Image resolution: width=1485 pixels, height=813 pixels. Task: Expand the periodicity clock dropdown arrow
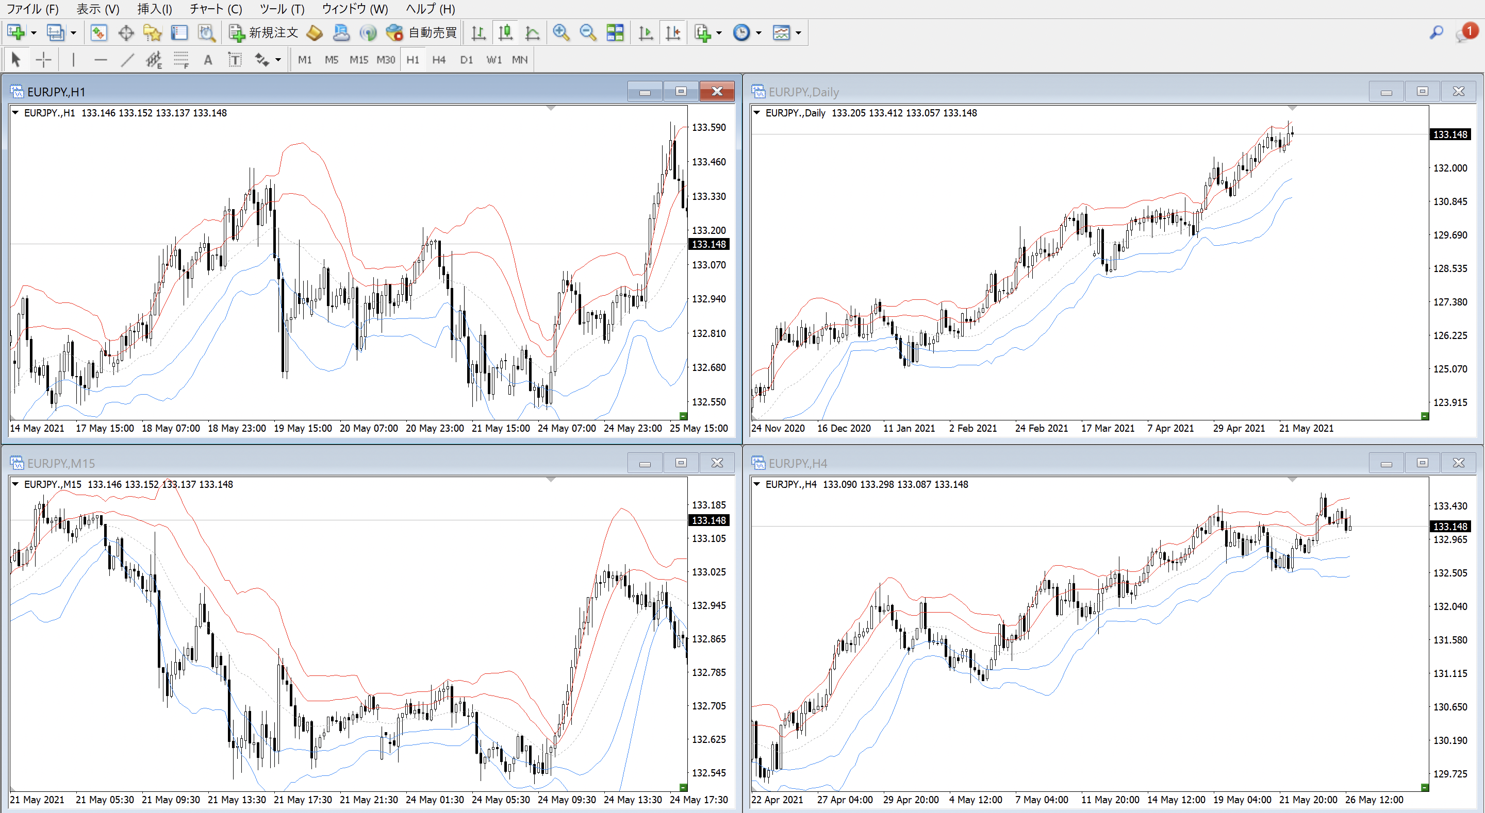[758, 33]
